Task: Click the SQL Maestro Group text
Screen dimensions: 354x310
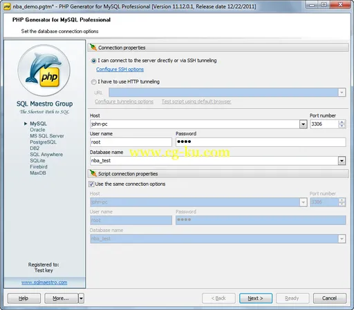Action: click(44, 104)
